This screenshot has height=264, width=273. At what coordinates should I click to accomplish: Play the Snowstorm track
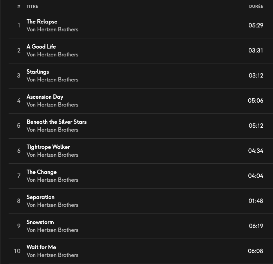(40, 222)
